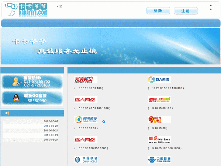Viewport: 221px width, 166px height.
Task: Click the speaker announcement icon
Action: pyautogui.click(x=7, y=113)
